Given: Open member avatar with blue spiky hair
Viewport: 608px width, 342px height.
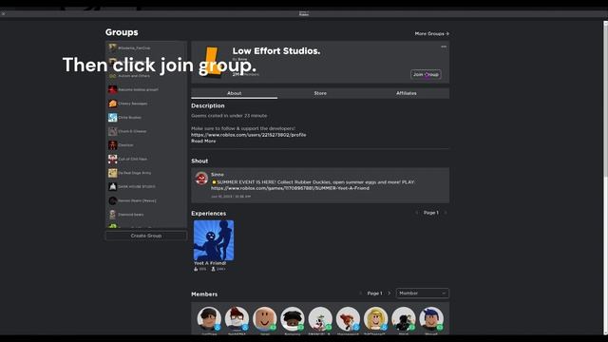Looking at the screenshot, I should pyautogui.click(x=431, y=319).
